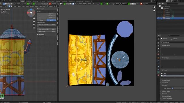The width and height of the screenshot is (184, 103).
Task: Open the Image menu in the UV editor
Action: (89, 4)
